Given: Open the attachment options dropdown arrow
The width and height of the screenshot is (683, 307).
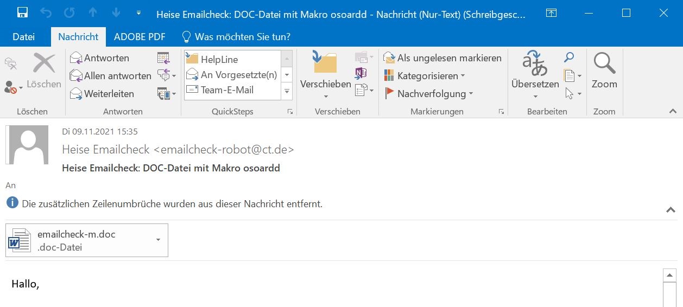Looking at the screenshot, I should point(158,240).
